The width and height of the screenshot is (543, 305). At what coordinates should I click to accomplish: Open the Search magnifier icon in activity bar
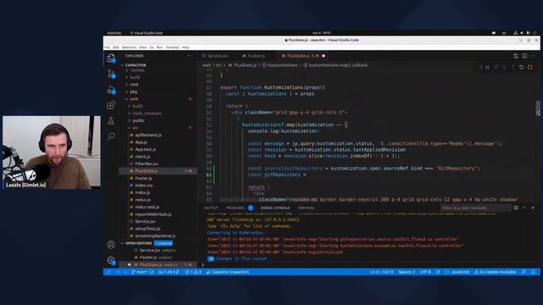(111, 136)
